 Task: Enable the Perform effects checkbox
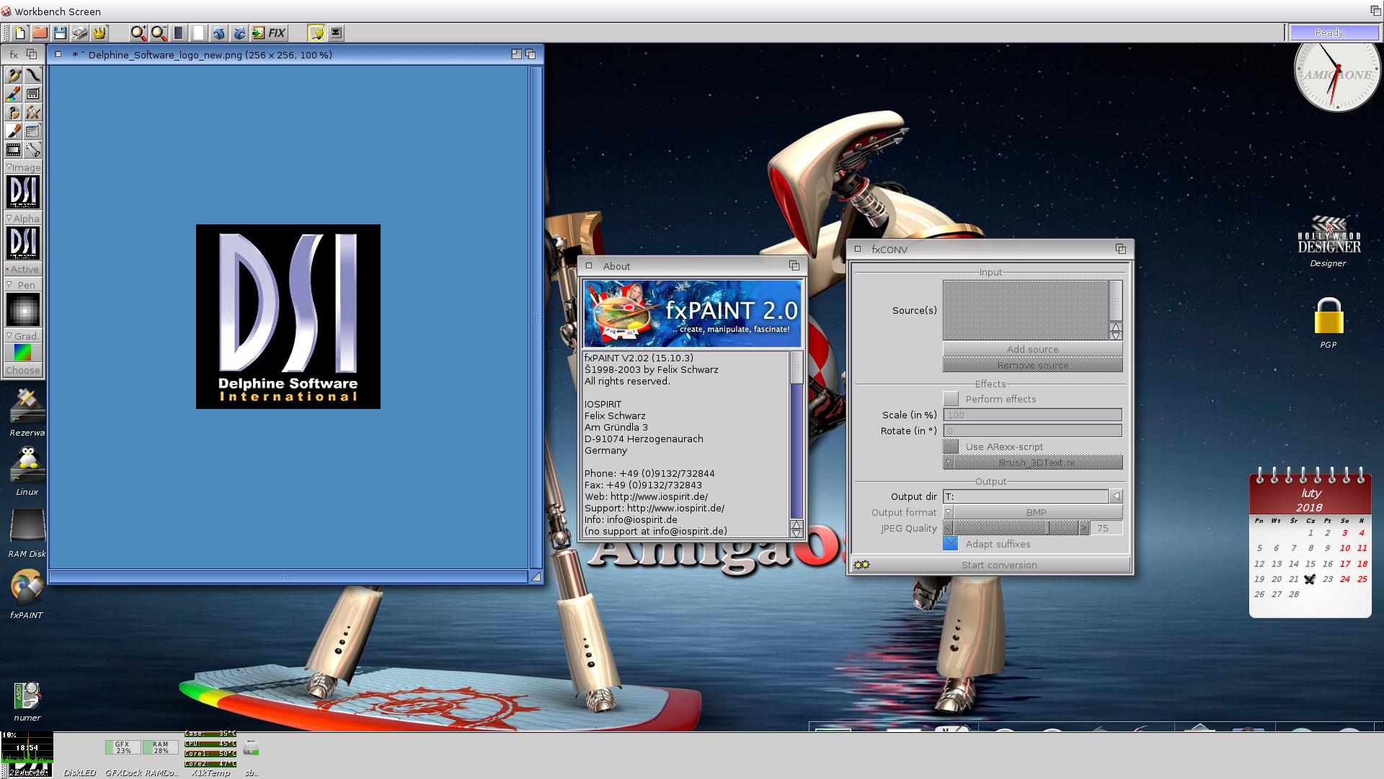pyautogui.click(x=951, y=399)
